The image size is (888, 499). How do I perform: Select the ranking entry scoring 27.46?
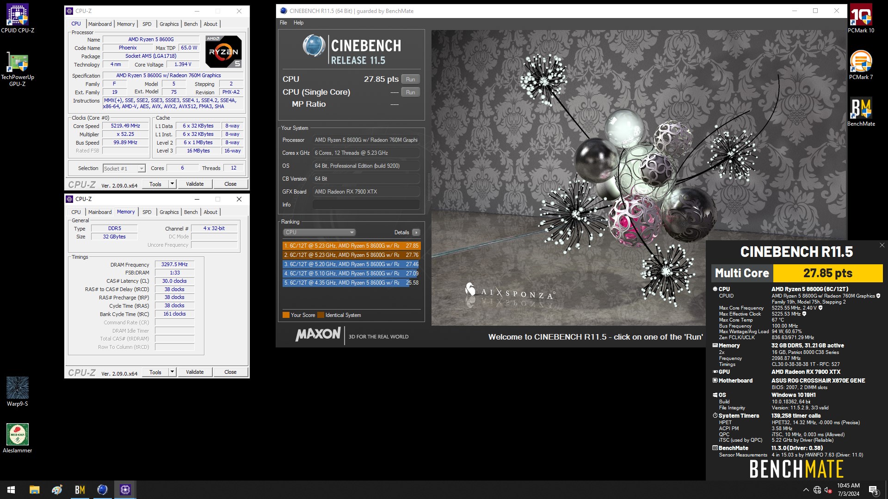(x=351, y=264)
